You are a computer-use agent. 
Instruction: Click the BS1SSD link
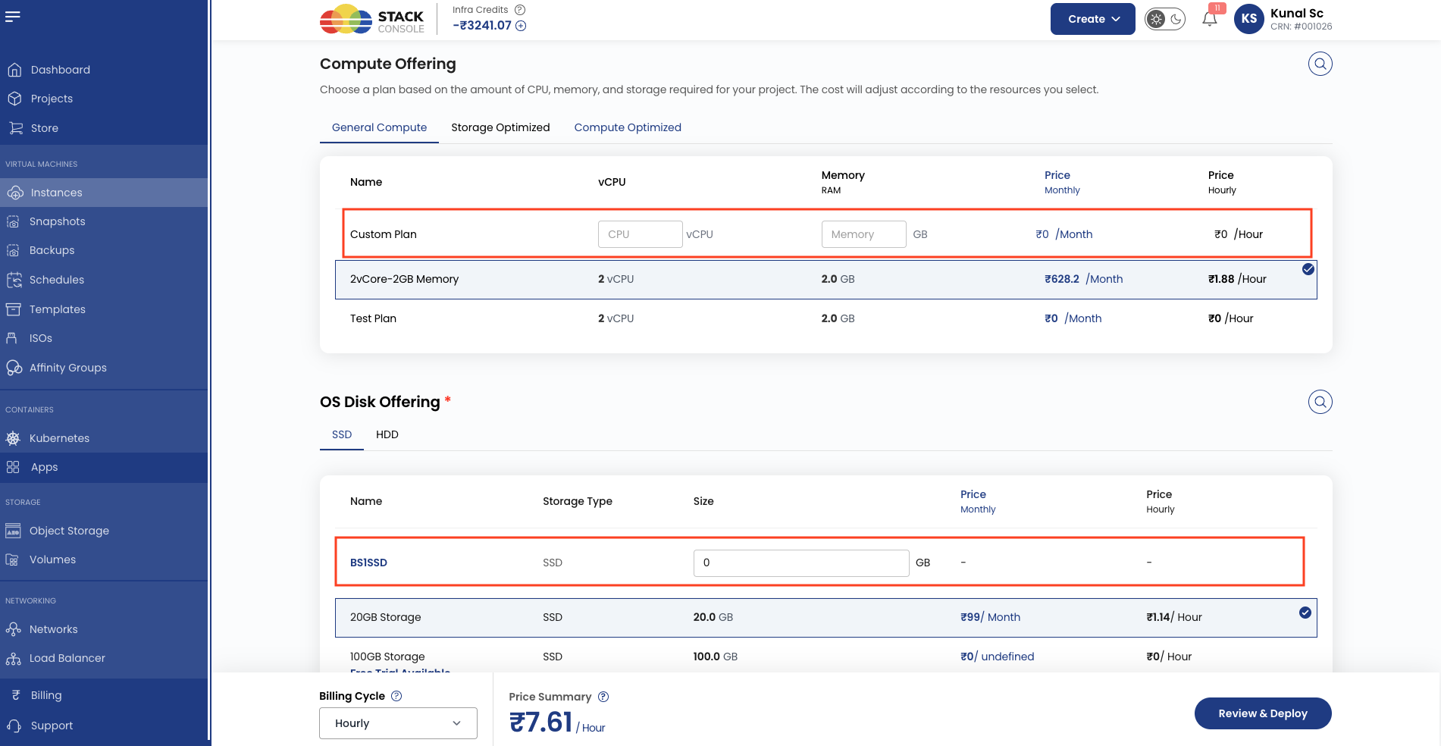pyautogui.click(x=368, y=563)
